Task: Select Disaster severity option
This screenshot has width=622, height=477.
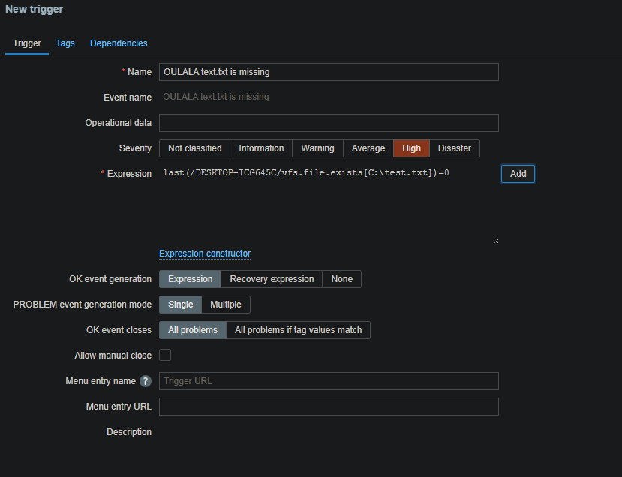Action: (455, 148)
